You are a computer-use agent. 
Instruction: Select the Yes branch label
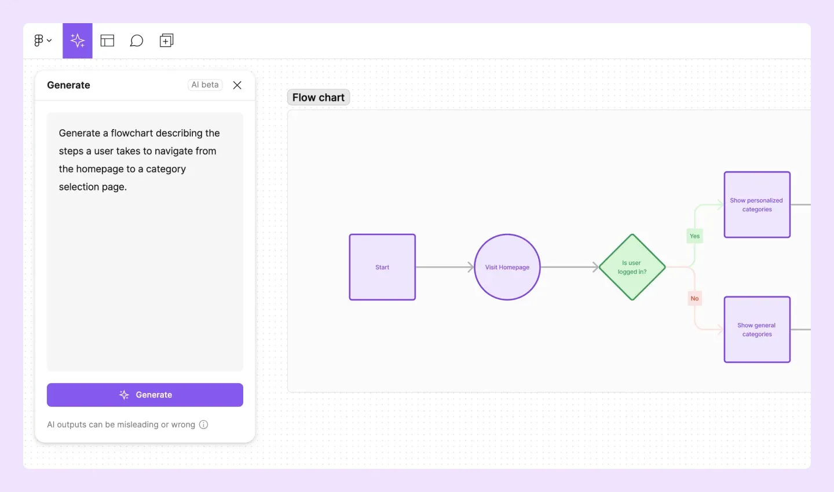point(694,236)
